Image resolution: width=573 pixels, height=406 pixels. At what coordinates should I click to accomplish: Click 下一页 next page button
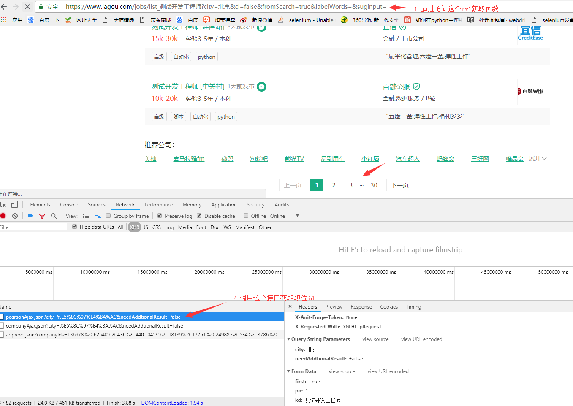[400, 185]
